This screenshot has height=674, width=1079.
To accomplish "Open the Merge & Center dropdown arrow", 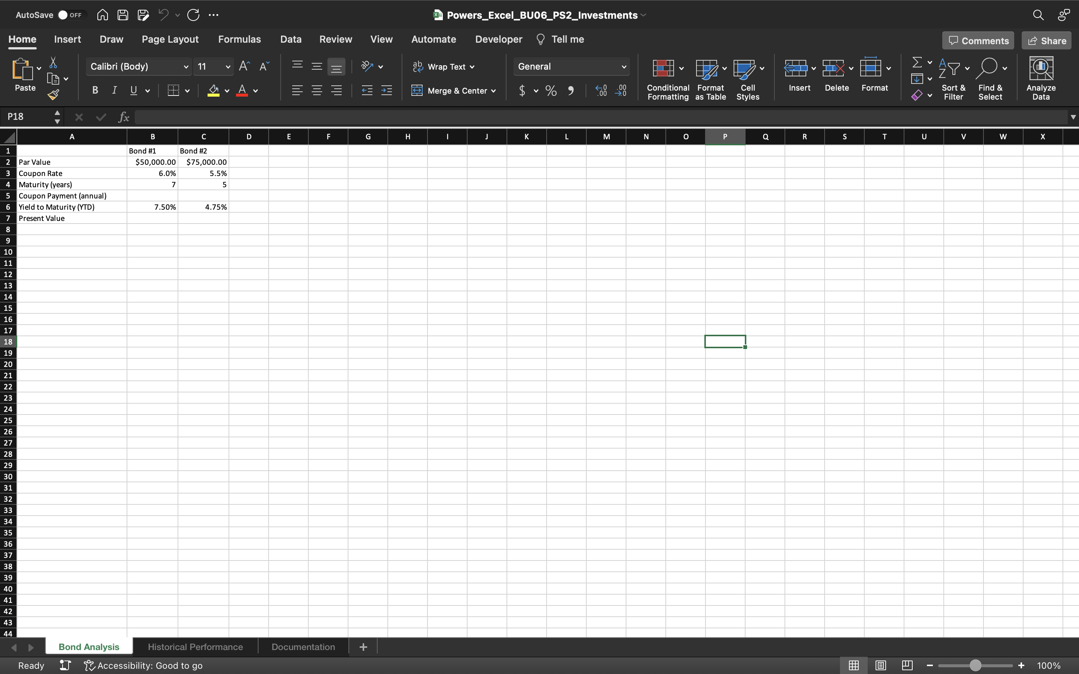I will point(493,91).
